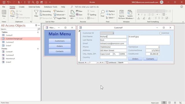Click Orders button on Main Menu
Viewport: 185px width, 104px height.
pos(60,46)
